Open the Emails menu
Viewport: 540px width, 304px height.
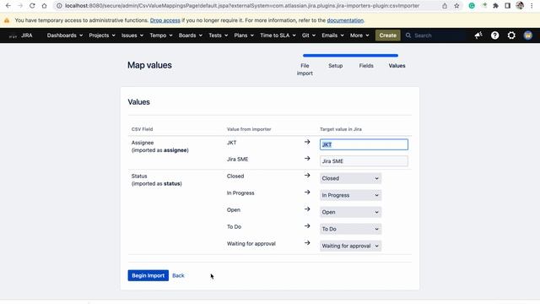332,35
